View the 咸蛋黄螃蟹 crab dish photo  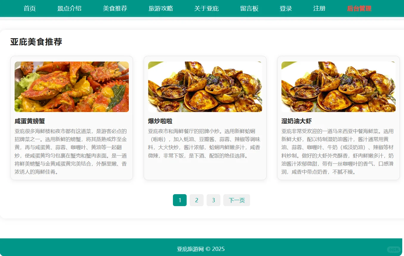[72, 87]
